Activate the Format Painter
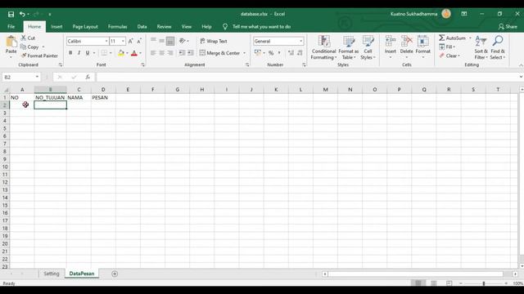The width and height of the screenshot is (524, 294). pyautogui.click(x=39, y=56)
